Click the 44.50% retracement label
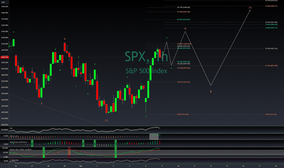 [271, 24]
